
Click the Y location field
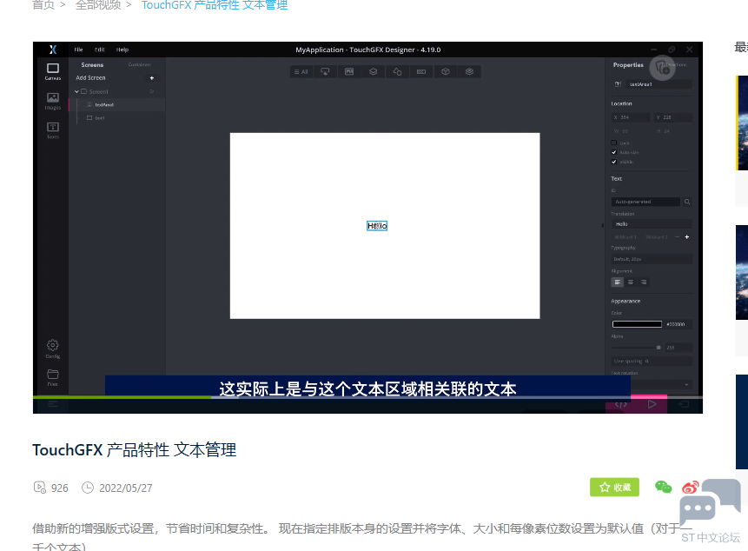pos(672,117)
